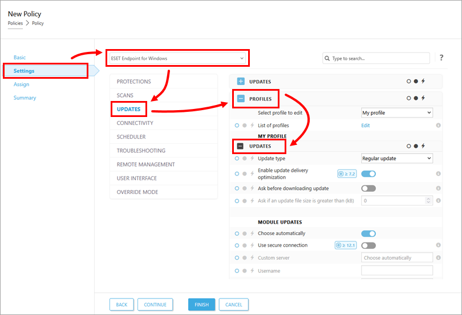Image resolution: width=462 pixels, height=315 pixels.
Task: Click the Username input field
Action: coord(397,270)
